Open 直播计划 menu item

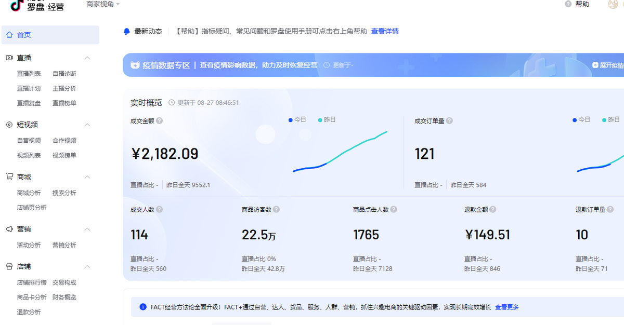(x=29, y=88)
